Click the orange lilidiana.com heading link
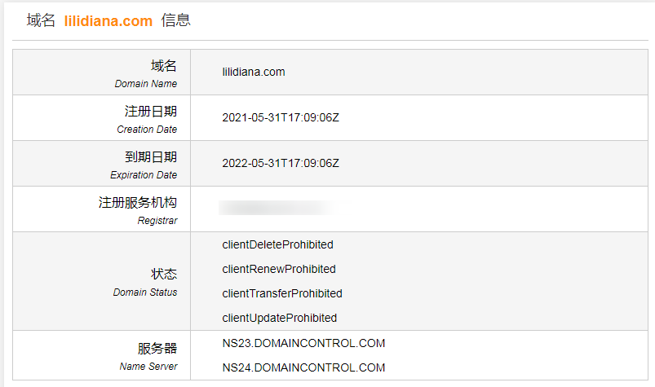Image resolution: width=655 pixels, height=387 pixels. [108, 21]
